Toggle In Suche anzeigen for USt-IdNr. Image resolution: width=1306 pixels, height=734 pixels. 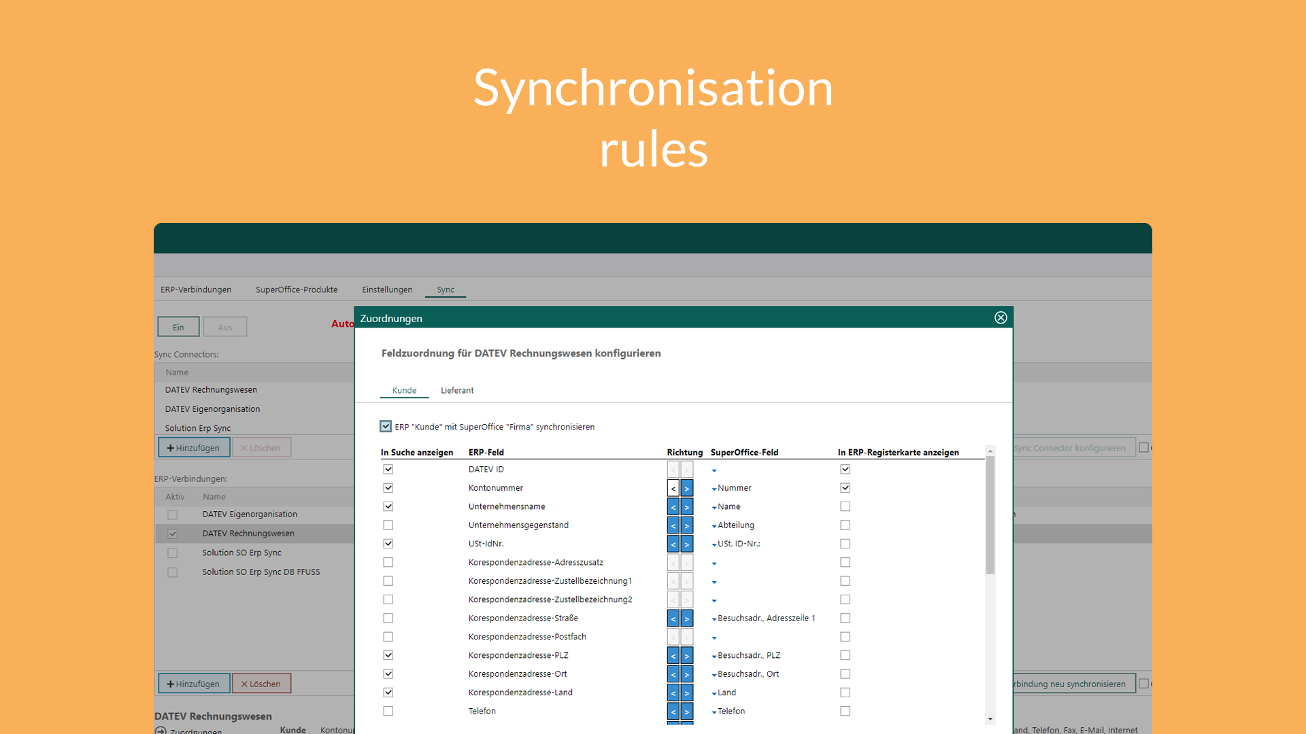pos(388,544)
